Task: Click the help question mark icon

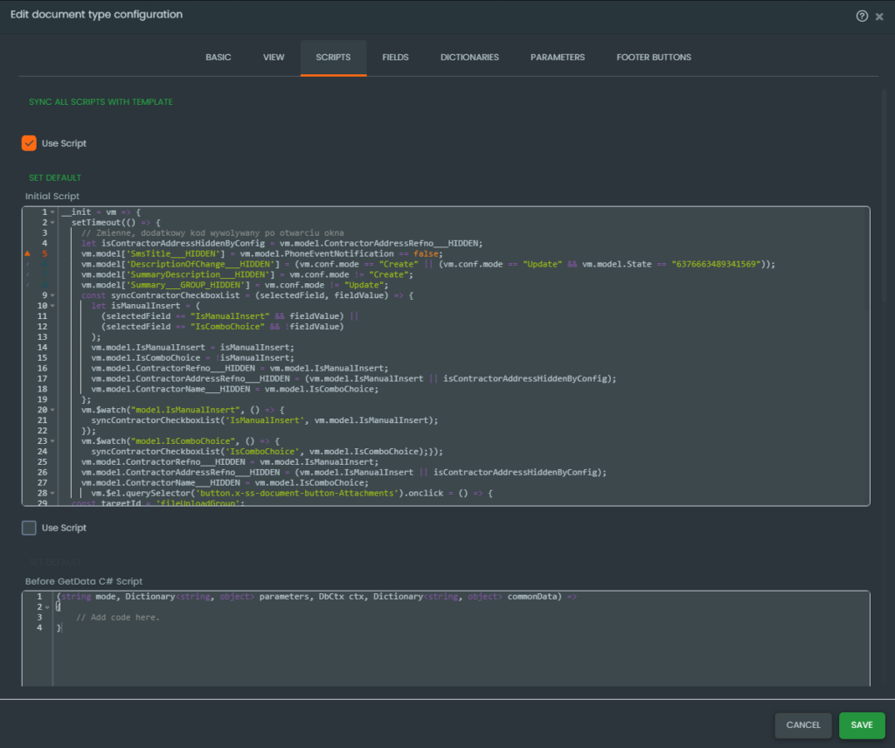Action: click(863, 16)
